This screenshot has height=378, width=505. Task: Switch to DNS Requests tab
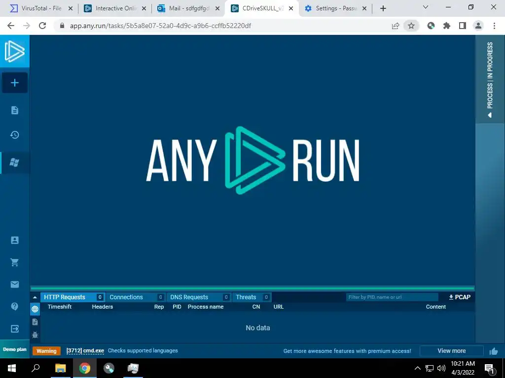[x=199, y=297]
